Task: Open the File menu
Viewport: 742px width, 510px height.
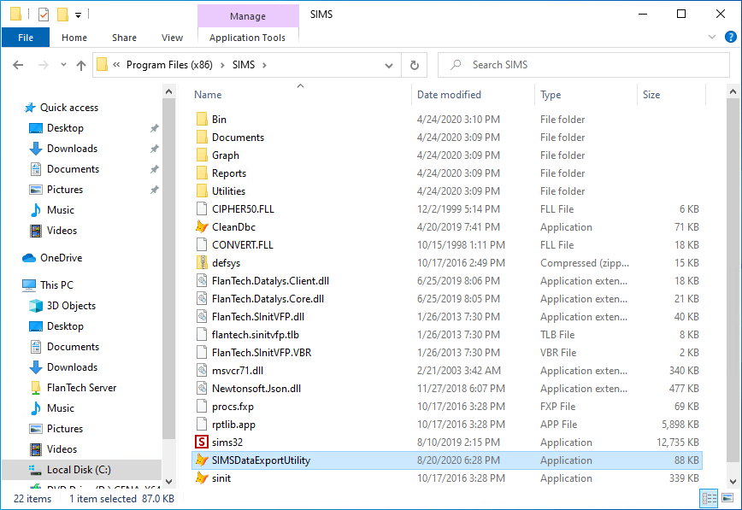Action: coord(26,38)
